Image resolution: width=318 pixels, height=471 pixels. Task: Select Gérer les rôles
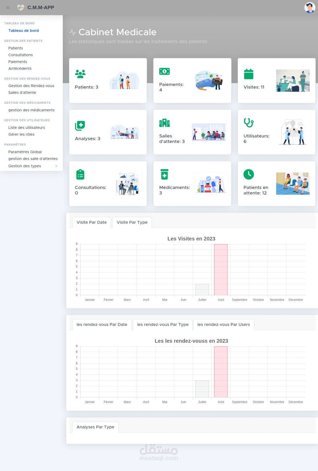pyautogui.click(x=21, y=134)
